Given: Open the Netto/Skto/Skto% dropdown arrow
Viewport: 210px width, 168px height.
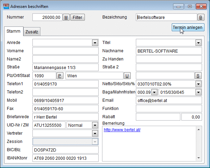Looking at the screenshot, I should click(x=198, y=84).
